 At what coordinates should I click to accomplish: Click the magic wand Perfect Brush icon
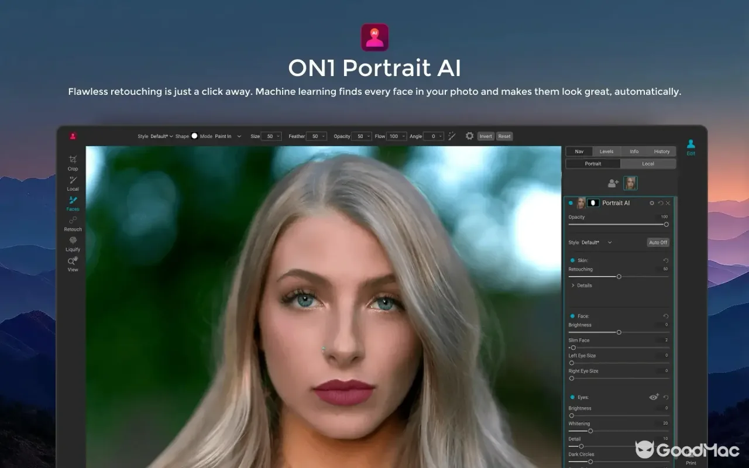[452, 136]
